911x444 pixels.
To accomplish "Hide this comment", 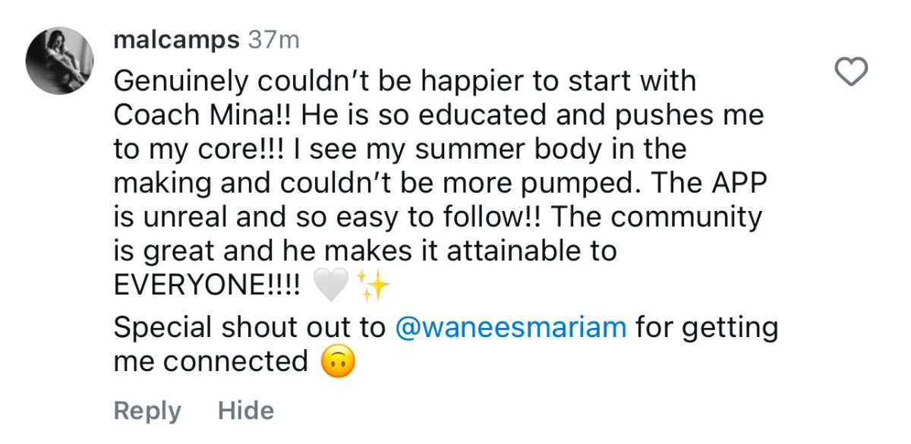I will (246, 411).
